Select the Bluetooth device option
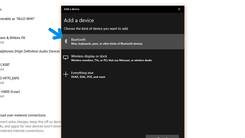The height and width of the screenshot is (138, 245). (x=123, y=41)
